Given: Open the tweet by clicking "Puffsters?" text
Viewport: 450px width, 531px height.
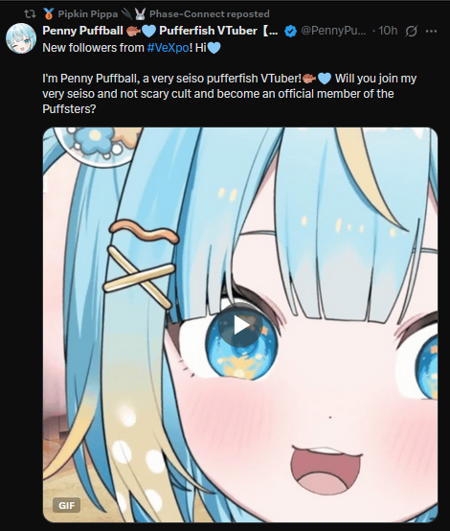Looking at the screenshot, I should tap(69, 109).
